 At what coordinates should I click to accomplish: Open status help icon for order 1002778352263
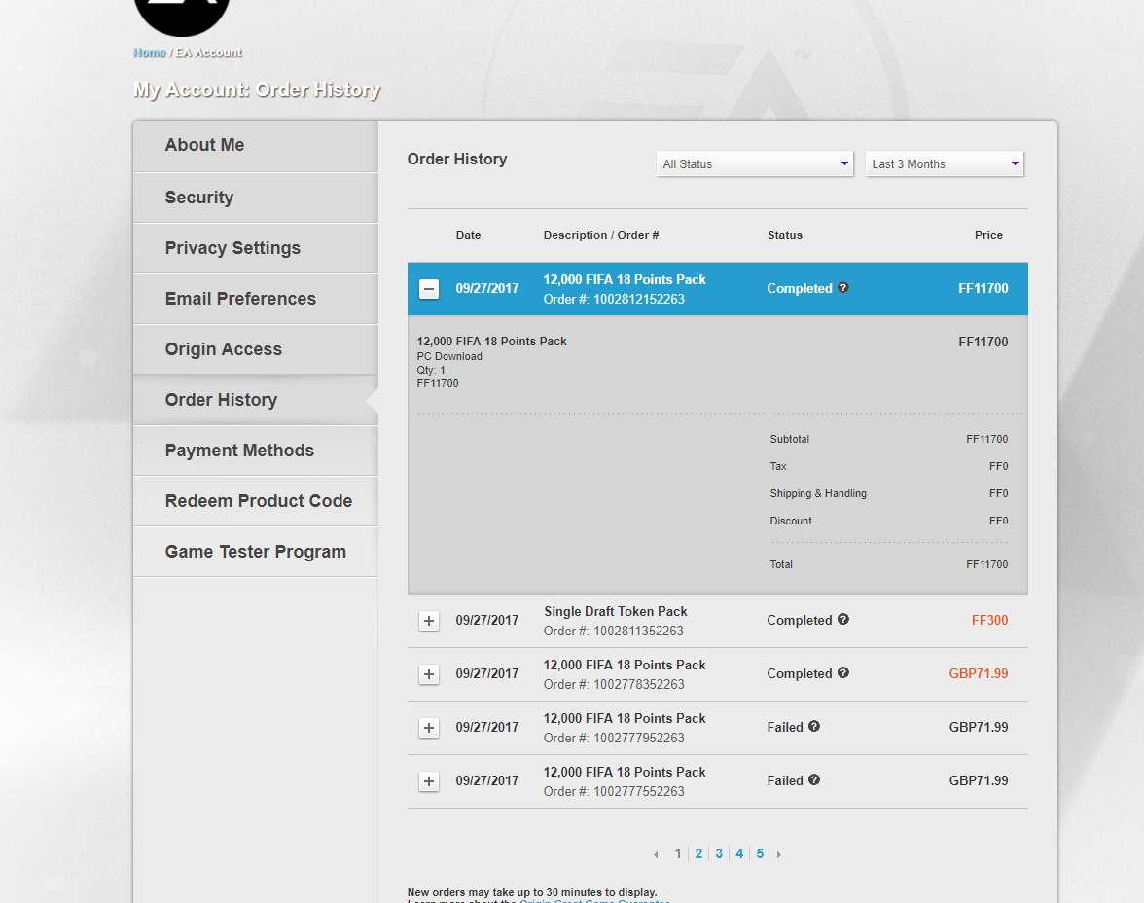point(842,673)
